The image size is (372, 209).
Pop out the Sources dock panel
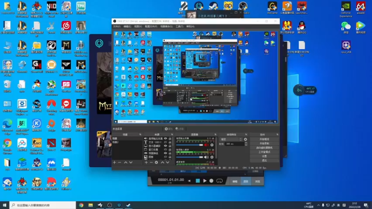point(172,135)
